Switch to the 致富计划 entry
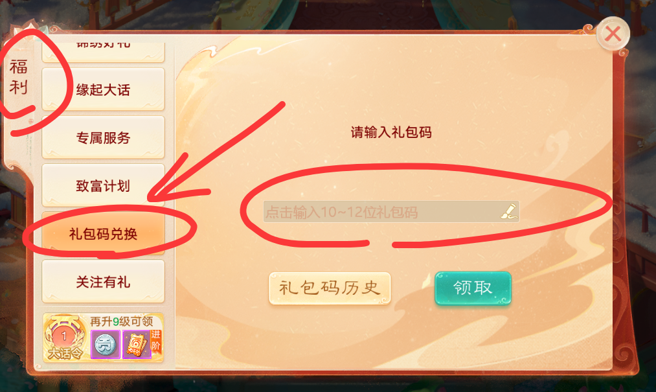This screenshot has width=656, height=392. [103, 185]
